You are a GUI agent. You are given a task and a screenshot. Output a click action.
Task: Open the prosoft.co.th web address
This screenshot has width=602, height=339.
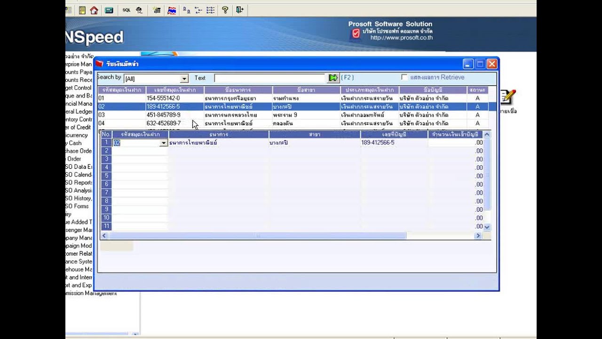click(x=401, y=38)
